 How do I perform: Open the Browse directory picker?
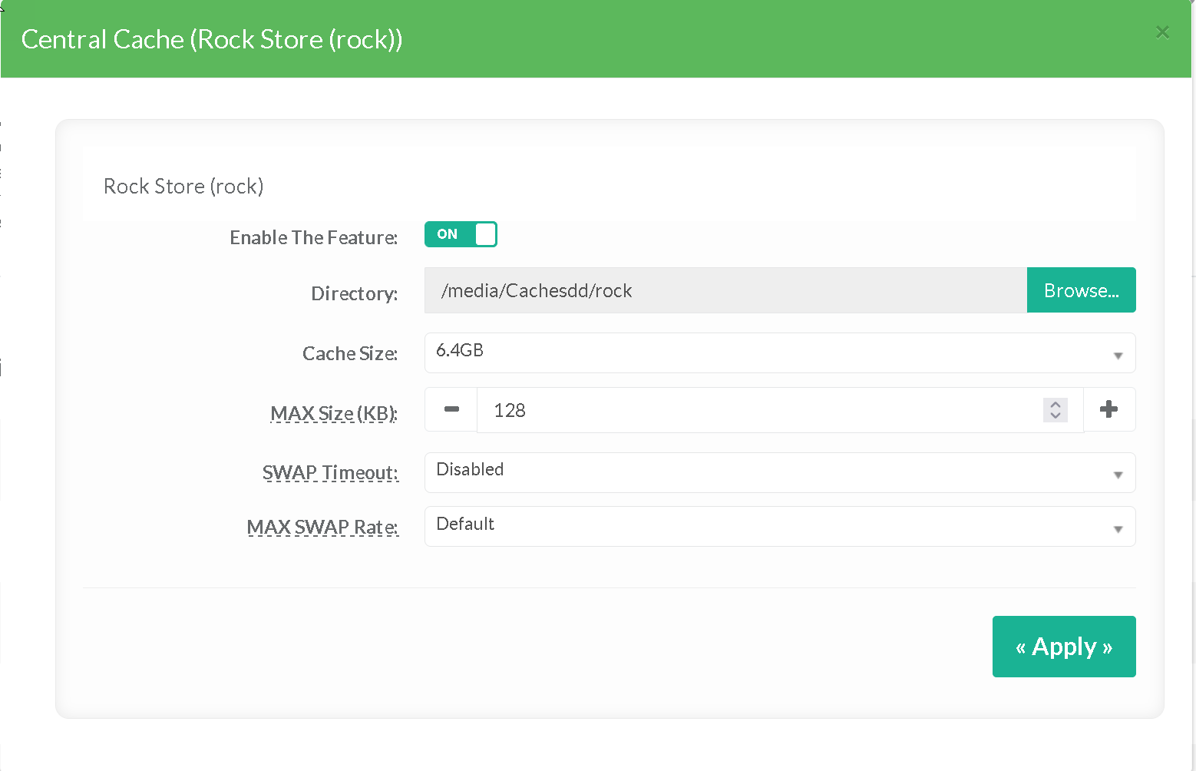pos(1081,290)
